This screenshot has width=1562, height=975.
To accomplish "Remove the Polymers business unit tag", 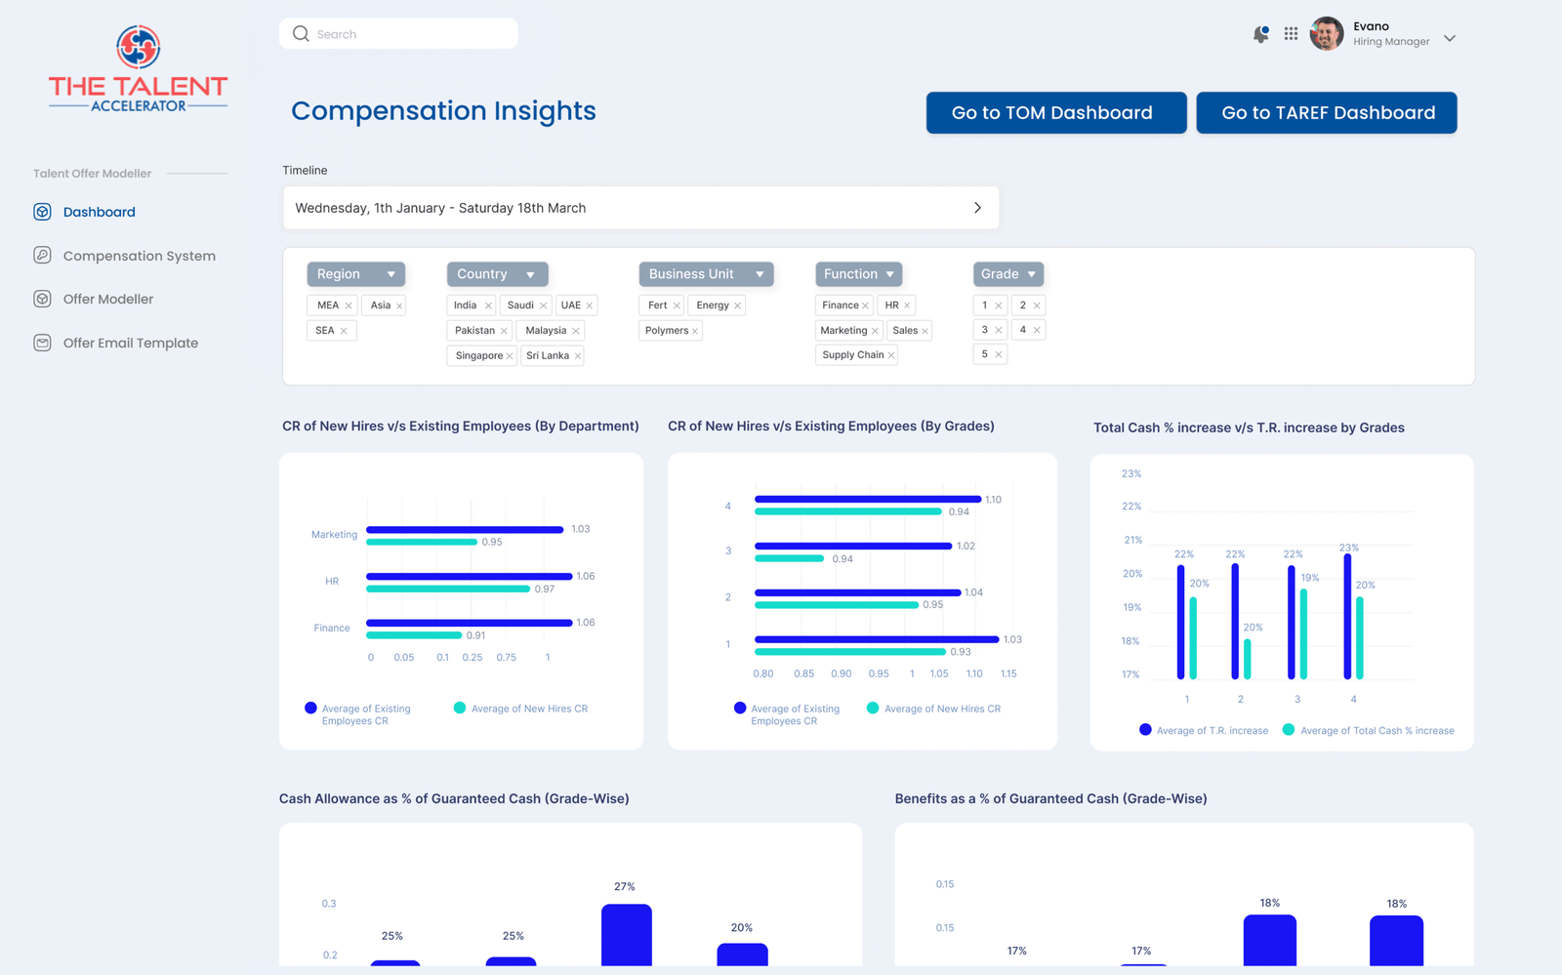I will pos(695,331).
